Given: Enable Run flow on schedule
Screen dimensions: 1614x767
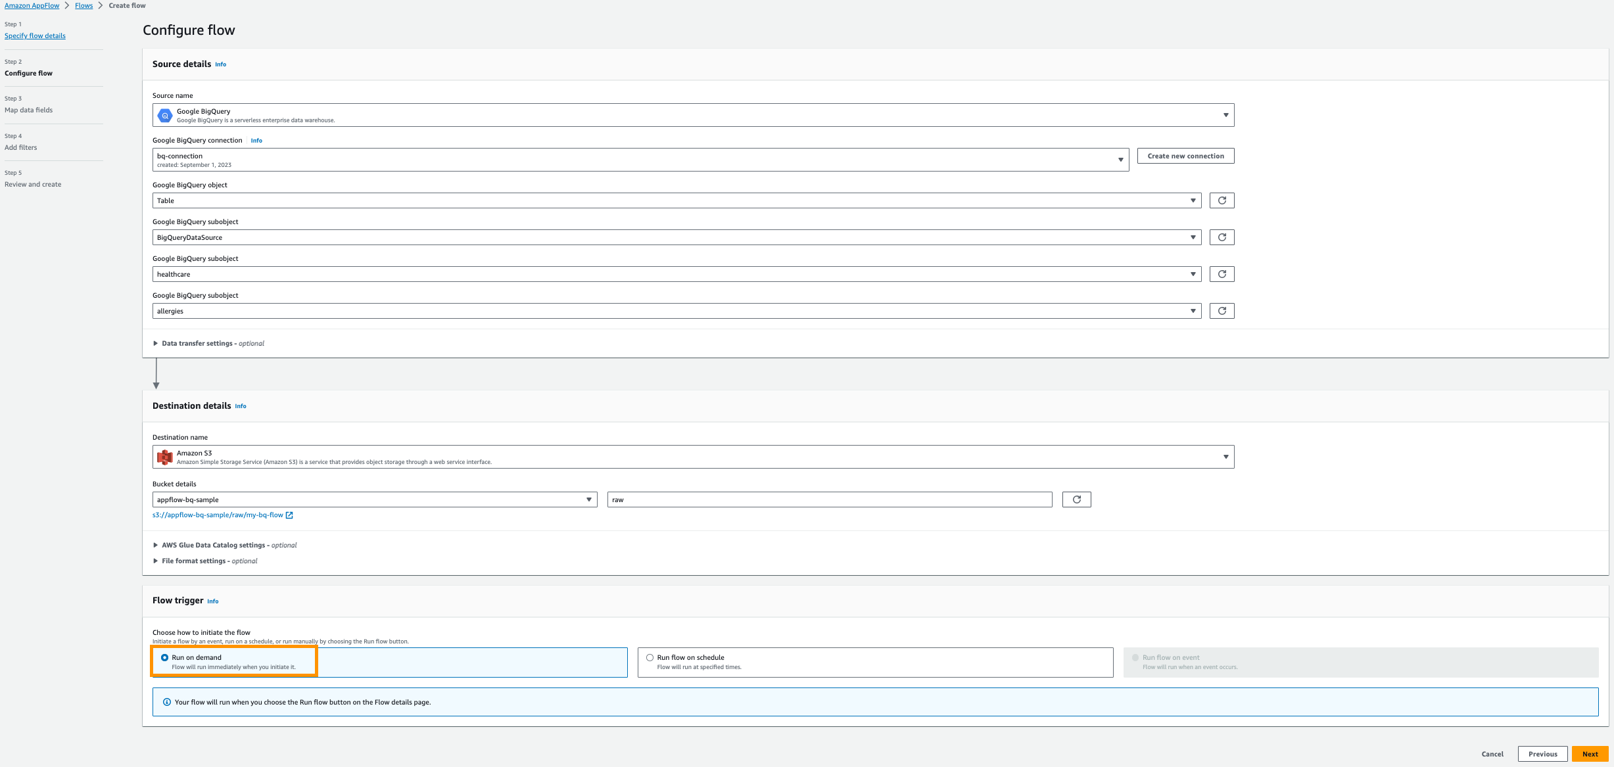Looking at the screenshot, I should tap(649, 657).
